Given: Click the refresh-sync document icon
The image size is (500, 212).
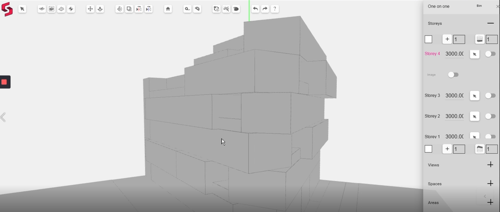Looking at the screenshot, I should click(216, 9).
